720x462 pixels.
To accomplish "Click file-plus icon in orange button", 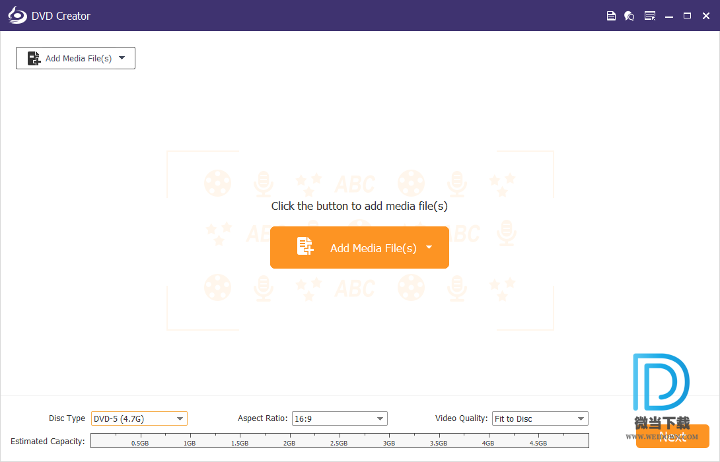I will tap(305, 246).
